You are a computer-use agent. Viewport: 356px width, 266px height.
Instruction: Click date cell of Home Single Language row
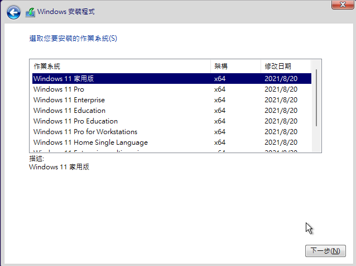pos(281,142)
